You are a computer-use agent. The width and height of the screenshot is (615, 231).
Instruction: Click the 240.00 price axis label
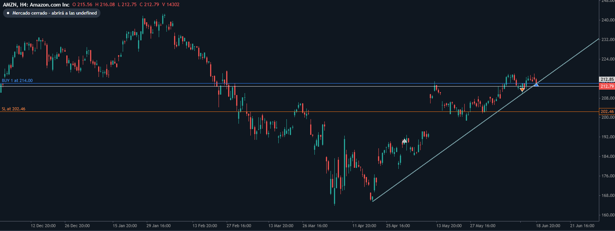tap(608, 20)
